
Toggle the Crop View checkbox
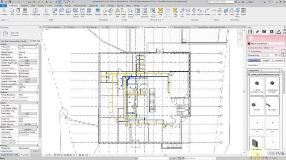coord(20,105)
